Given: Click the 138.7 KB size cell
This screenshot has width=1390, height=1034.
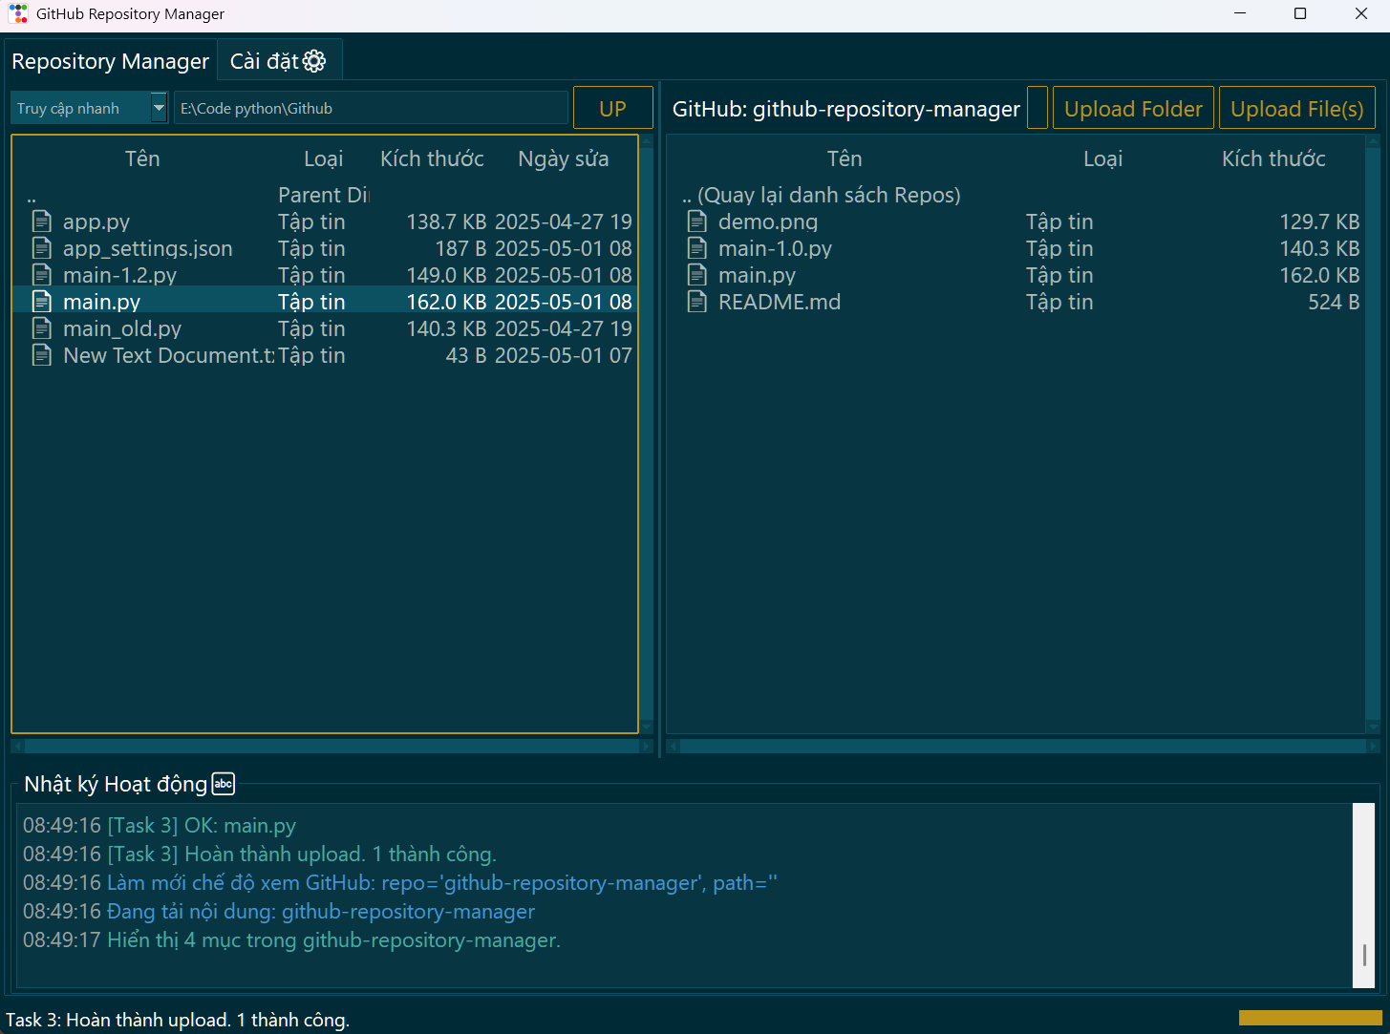Looking at the screenshot, I should coord(446,222).
